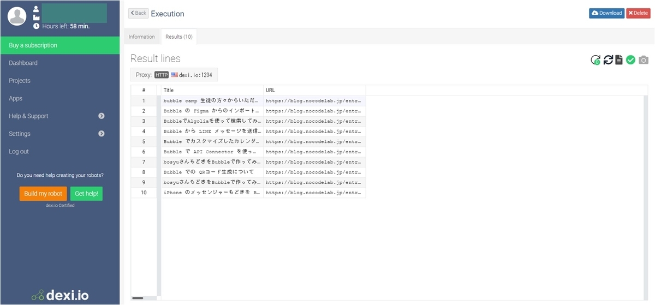Click the URL cell in row 10
The image size is (655, 305).
pyautogui.click(x=314, y=193)
